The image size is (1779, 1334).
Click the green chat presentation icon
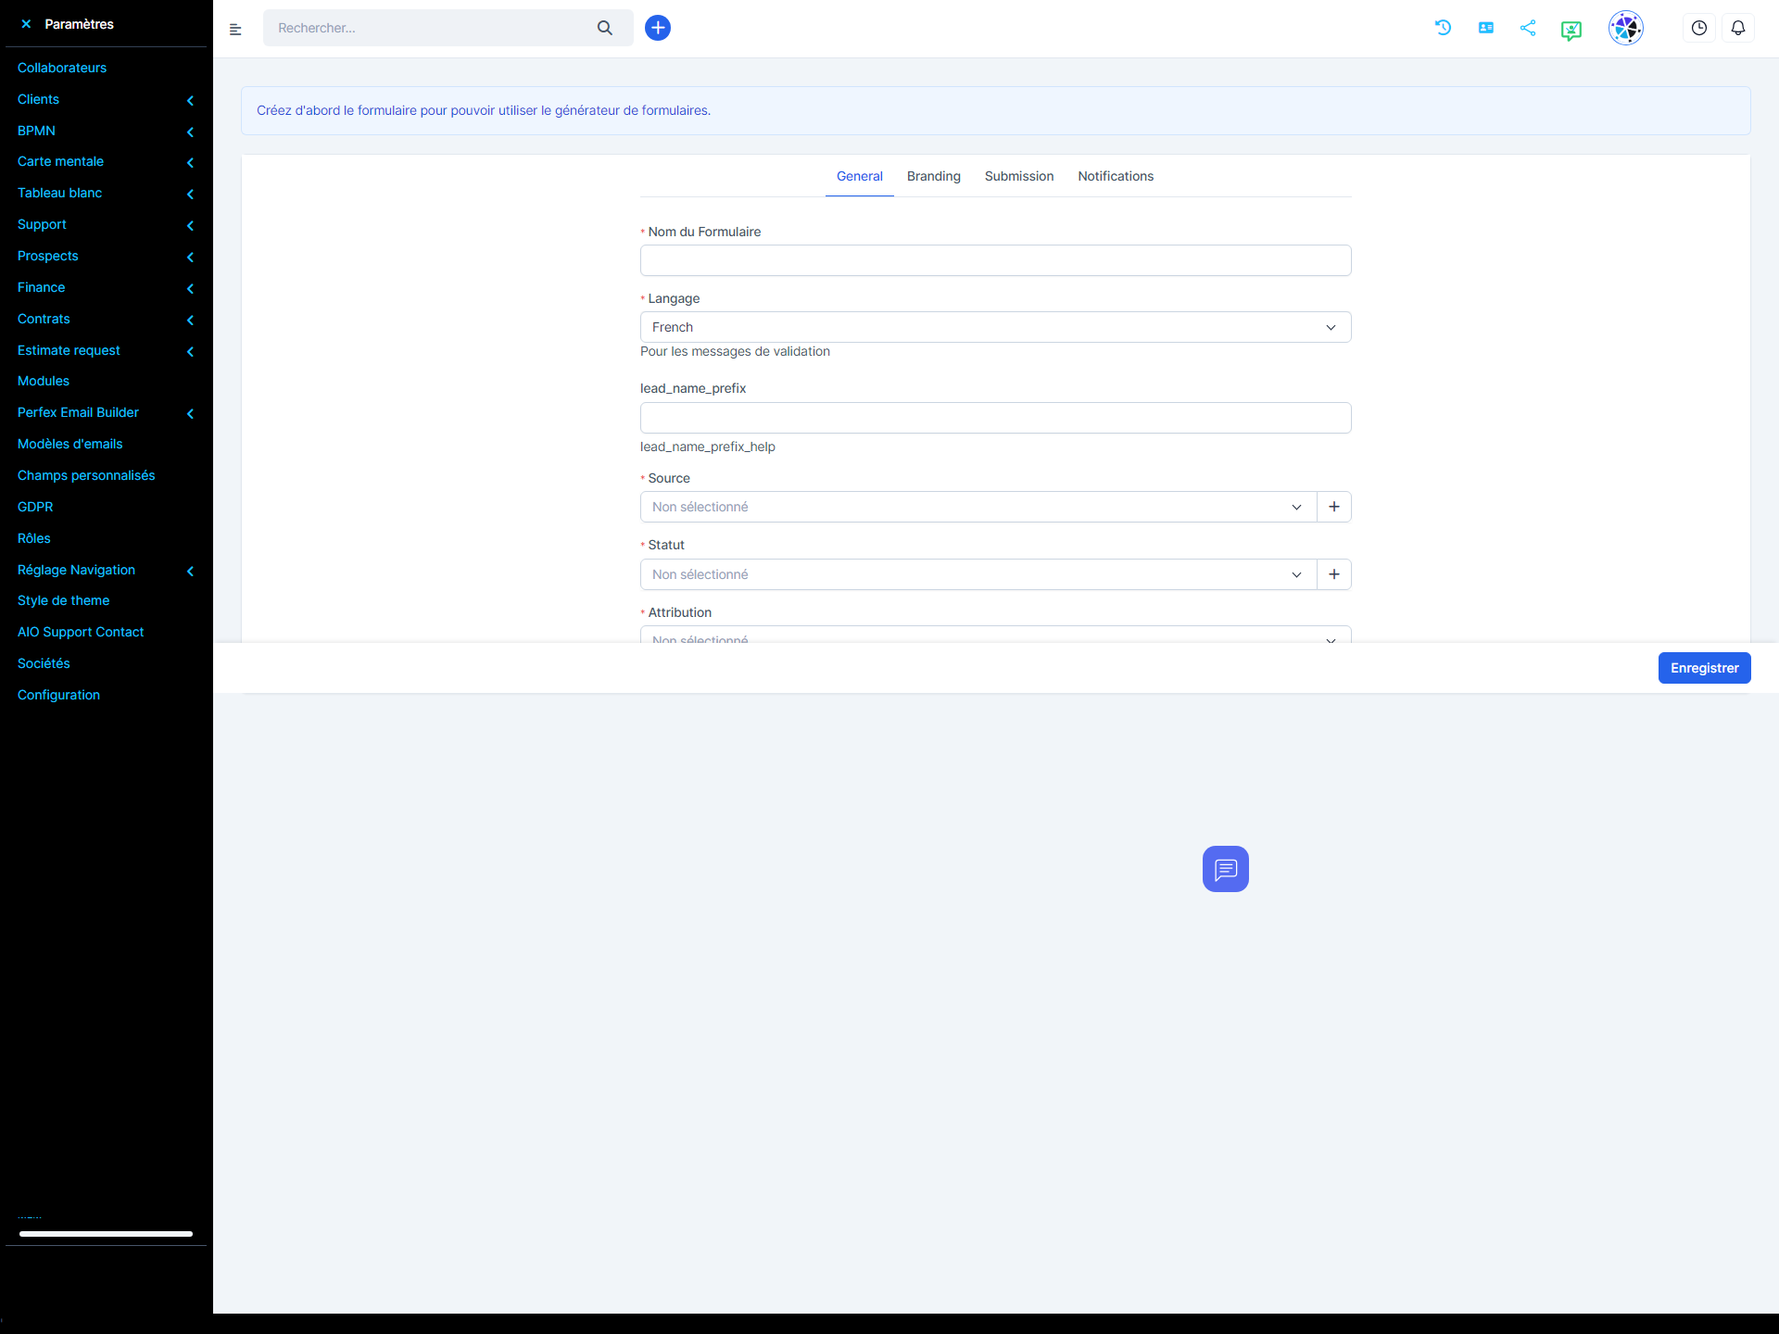[x=1571, y=31]
